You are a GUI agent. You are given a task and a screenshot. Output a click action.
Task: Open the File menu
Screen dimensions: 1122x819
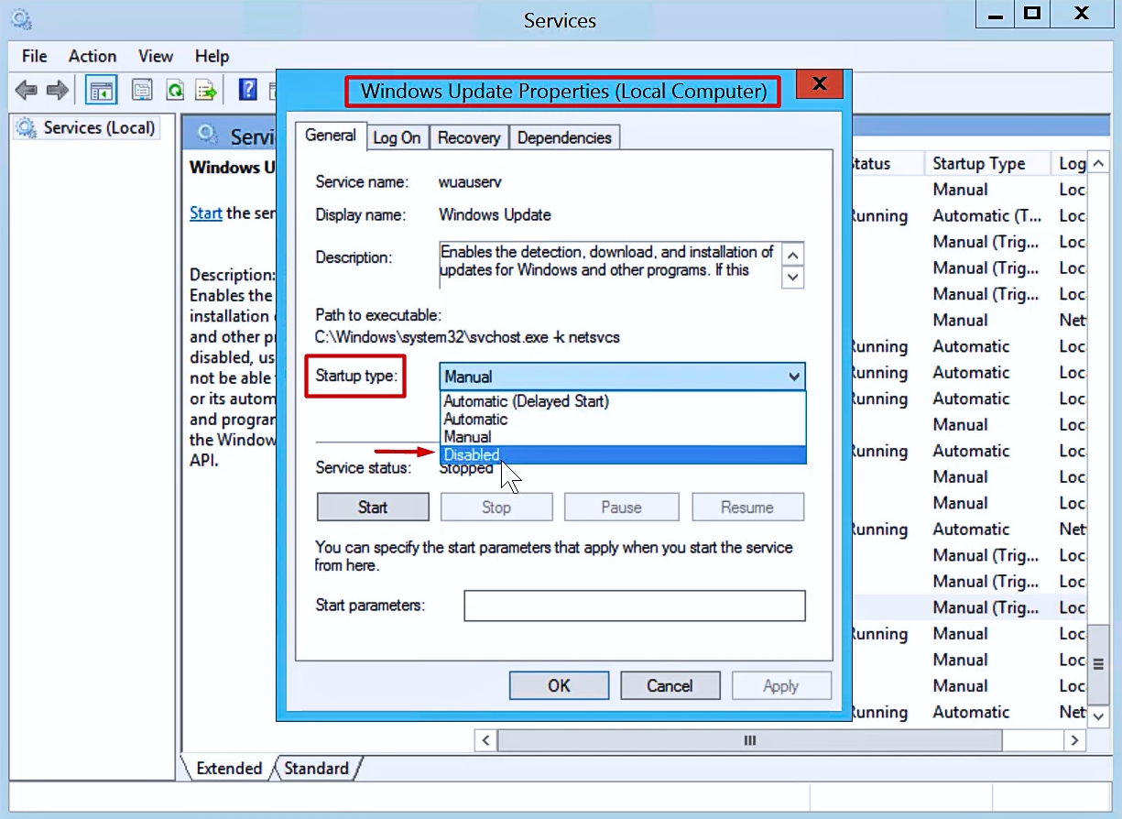[x=35, y=56]
